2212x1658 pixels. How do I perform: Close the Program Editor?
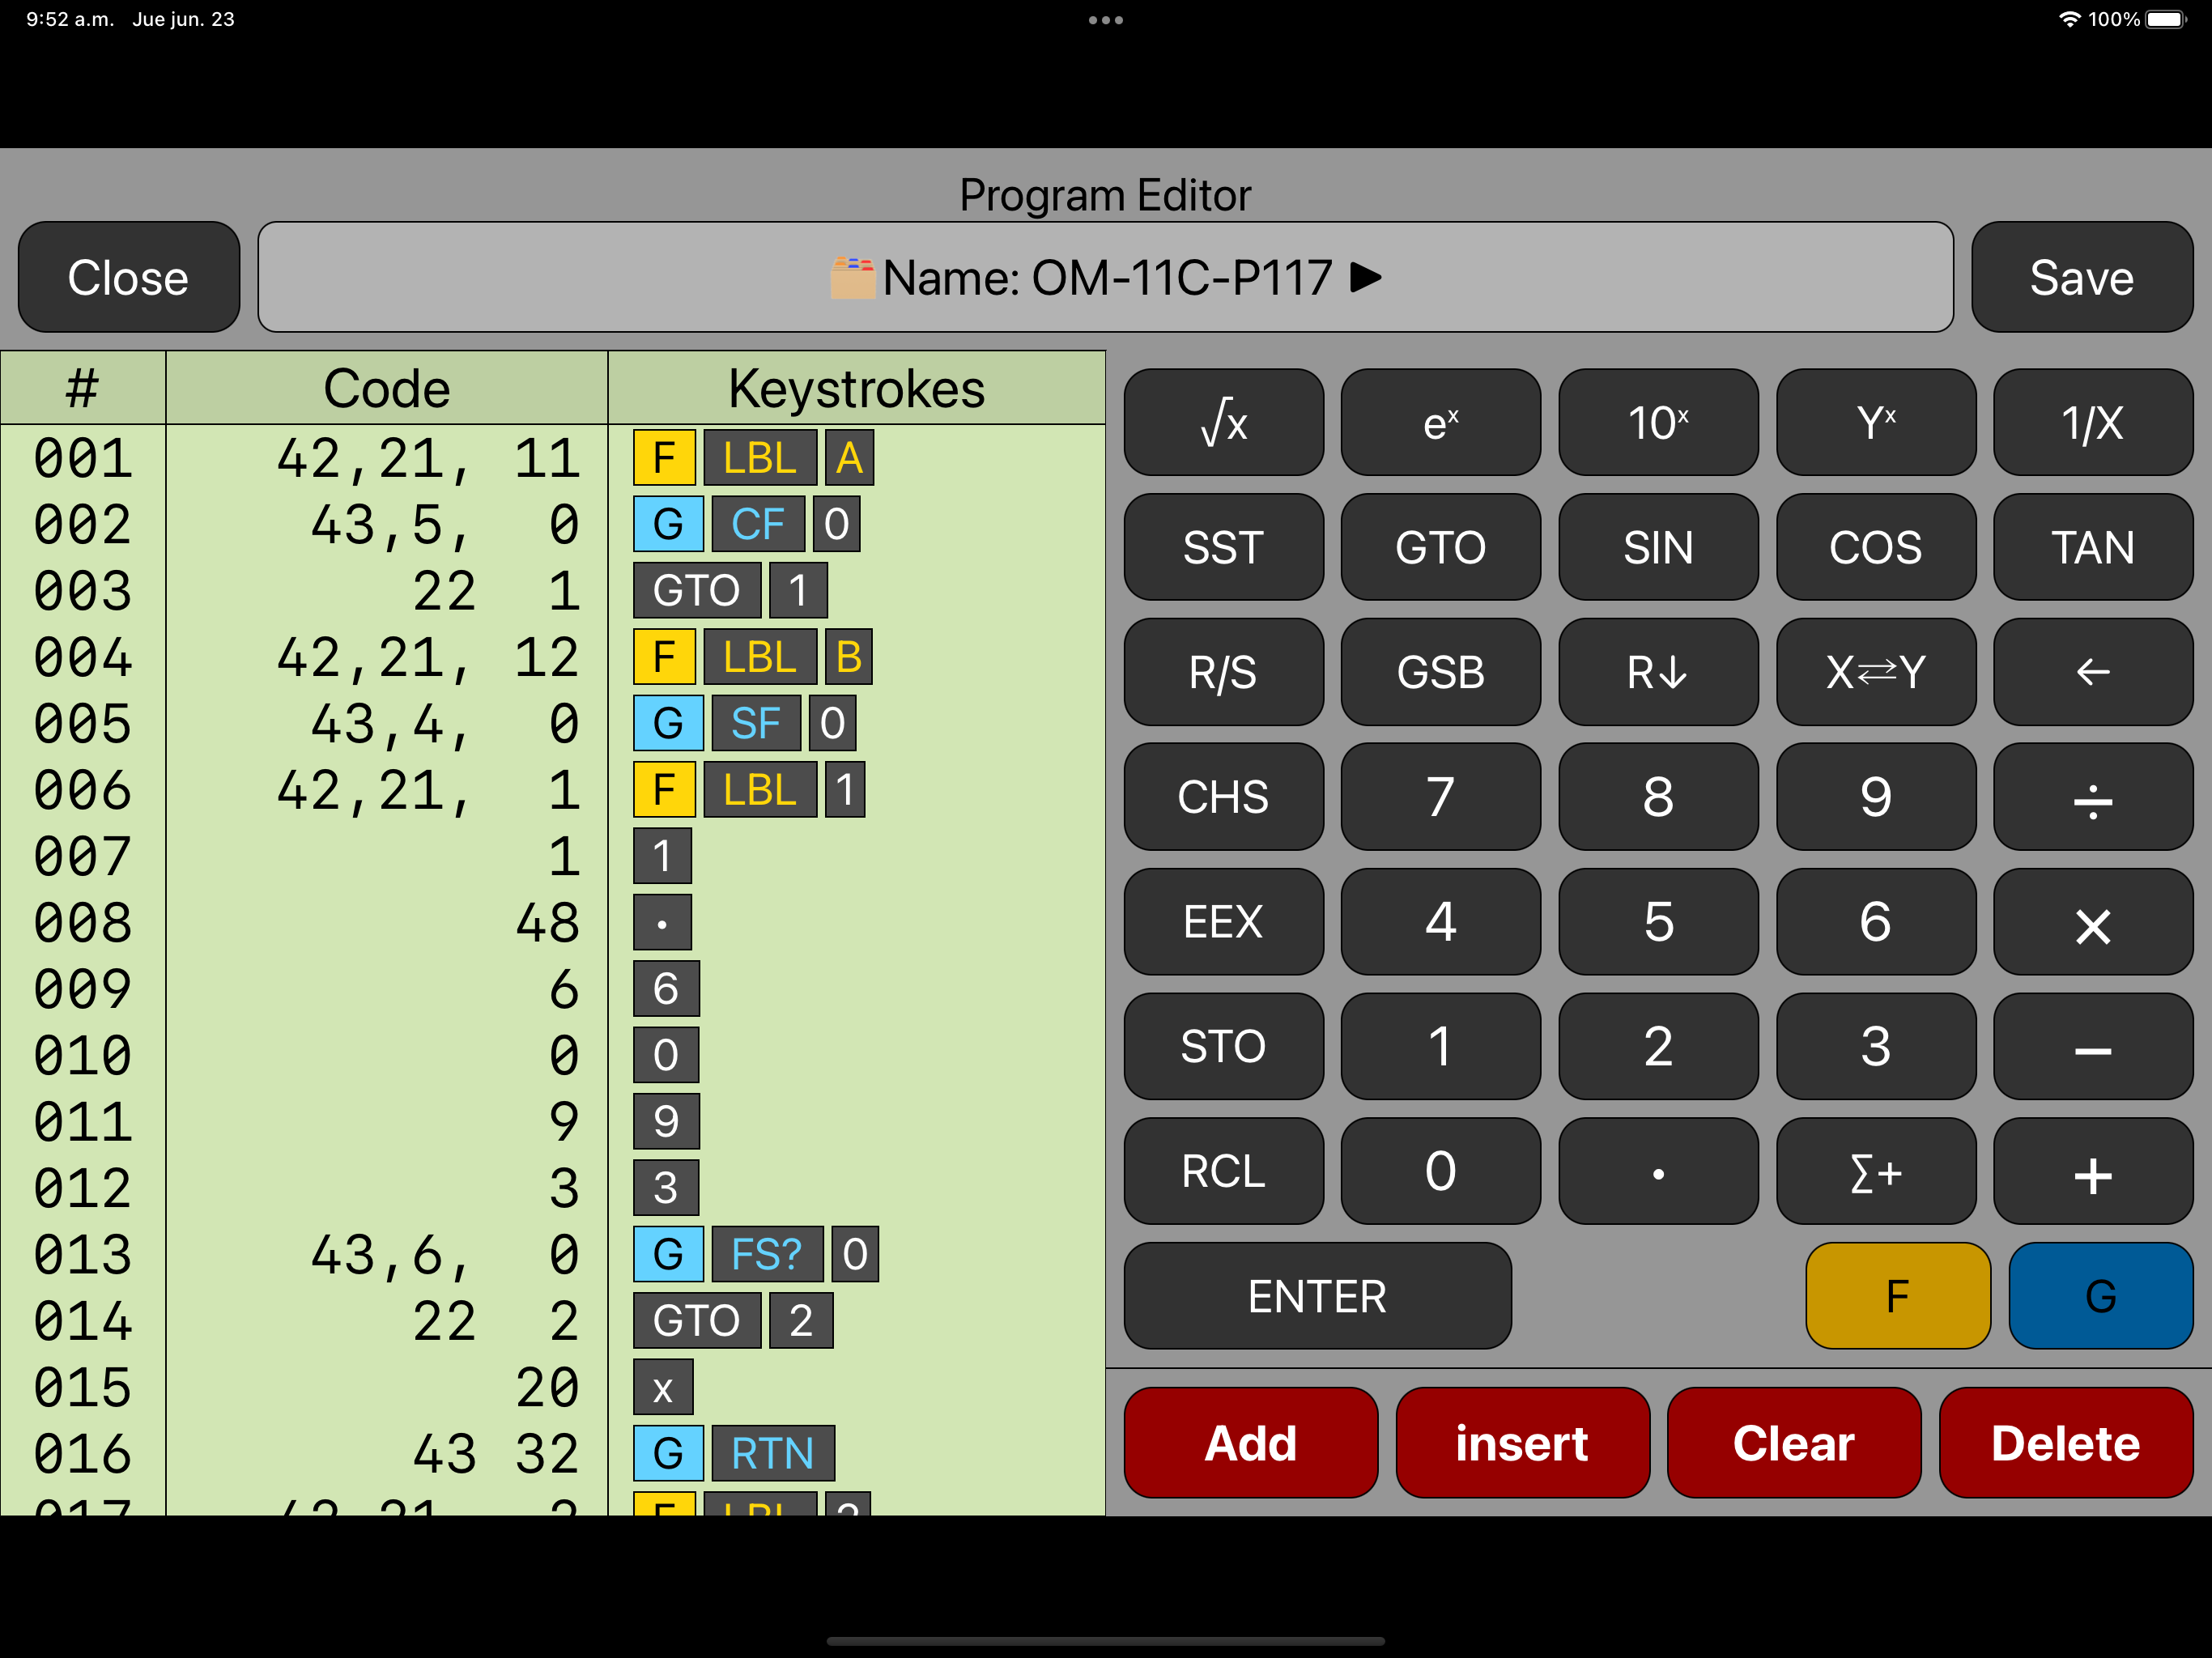click(128, 277)
